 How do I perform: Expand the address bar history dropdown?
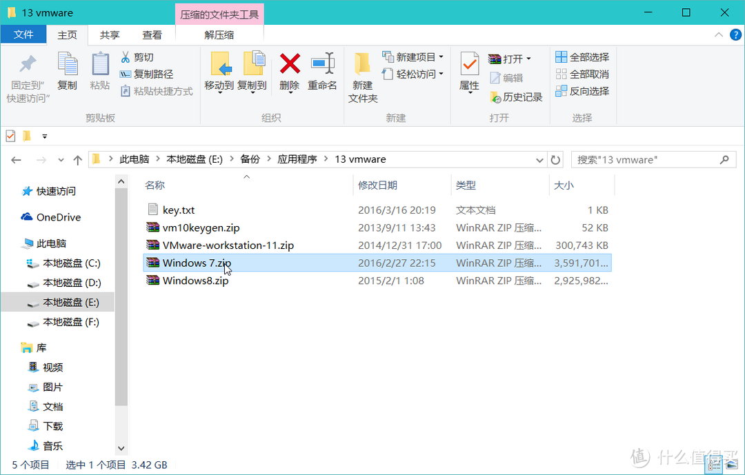pyautogui.click(x=539, y=160)
